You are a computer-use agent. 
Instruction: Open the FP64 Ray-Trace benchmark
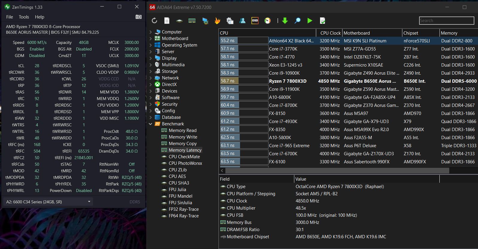click(x=183, y=216)
